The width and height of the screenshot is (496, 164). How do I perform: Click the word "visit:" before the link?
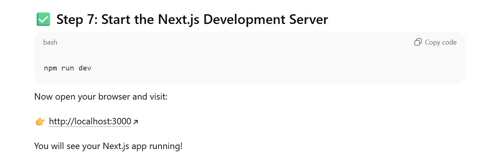158,97
